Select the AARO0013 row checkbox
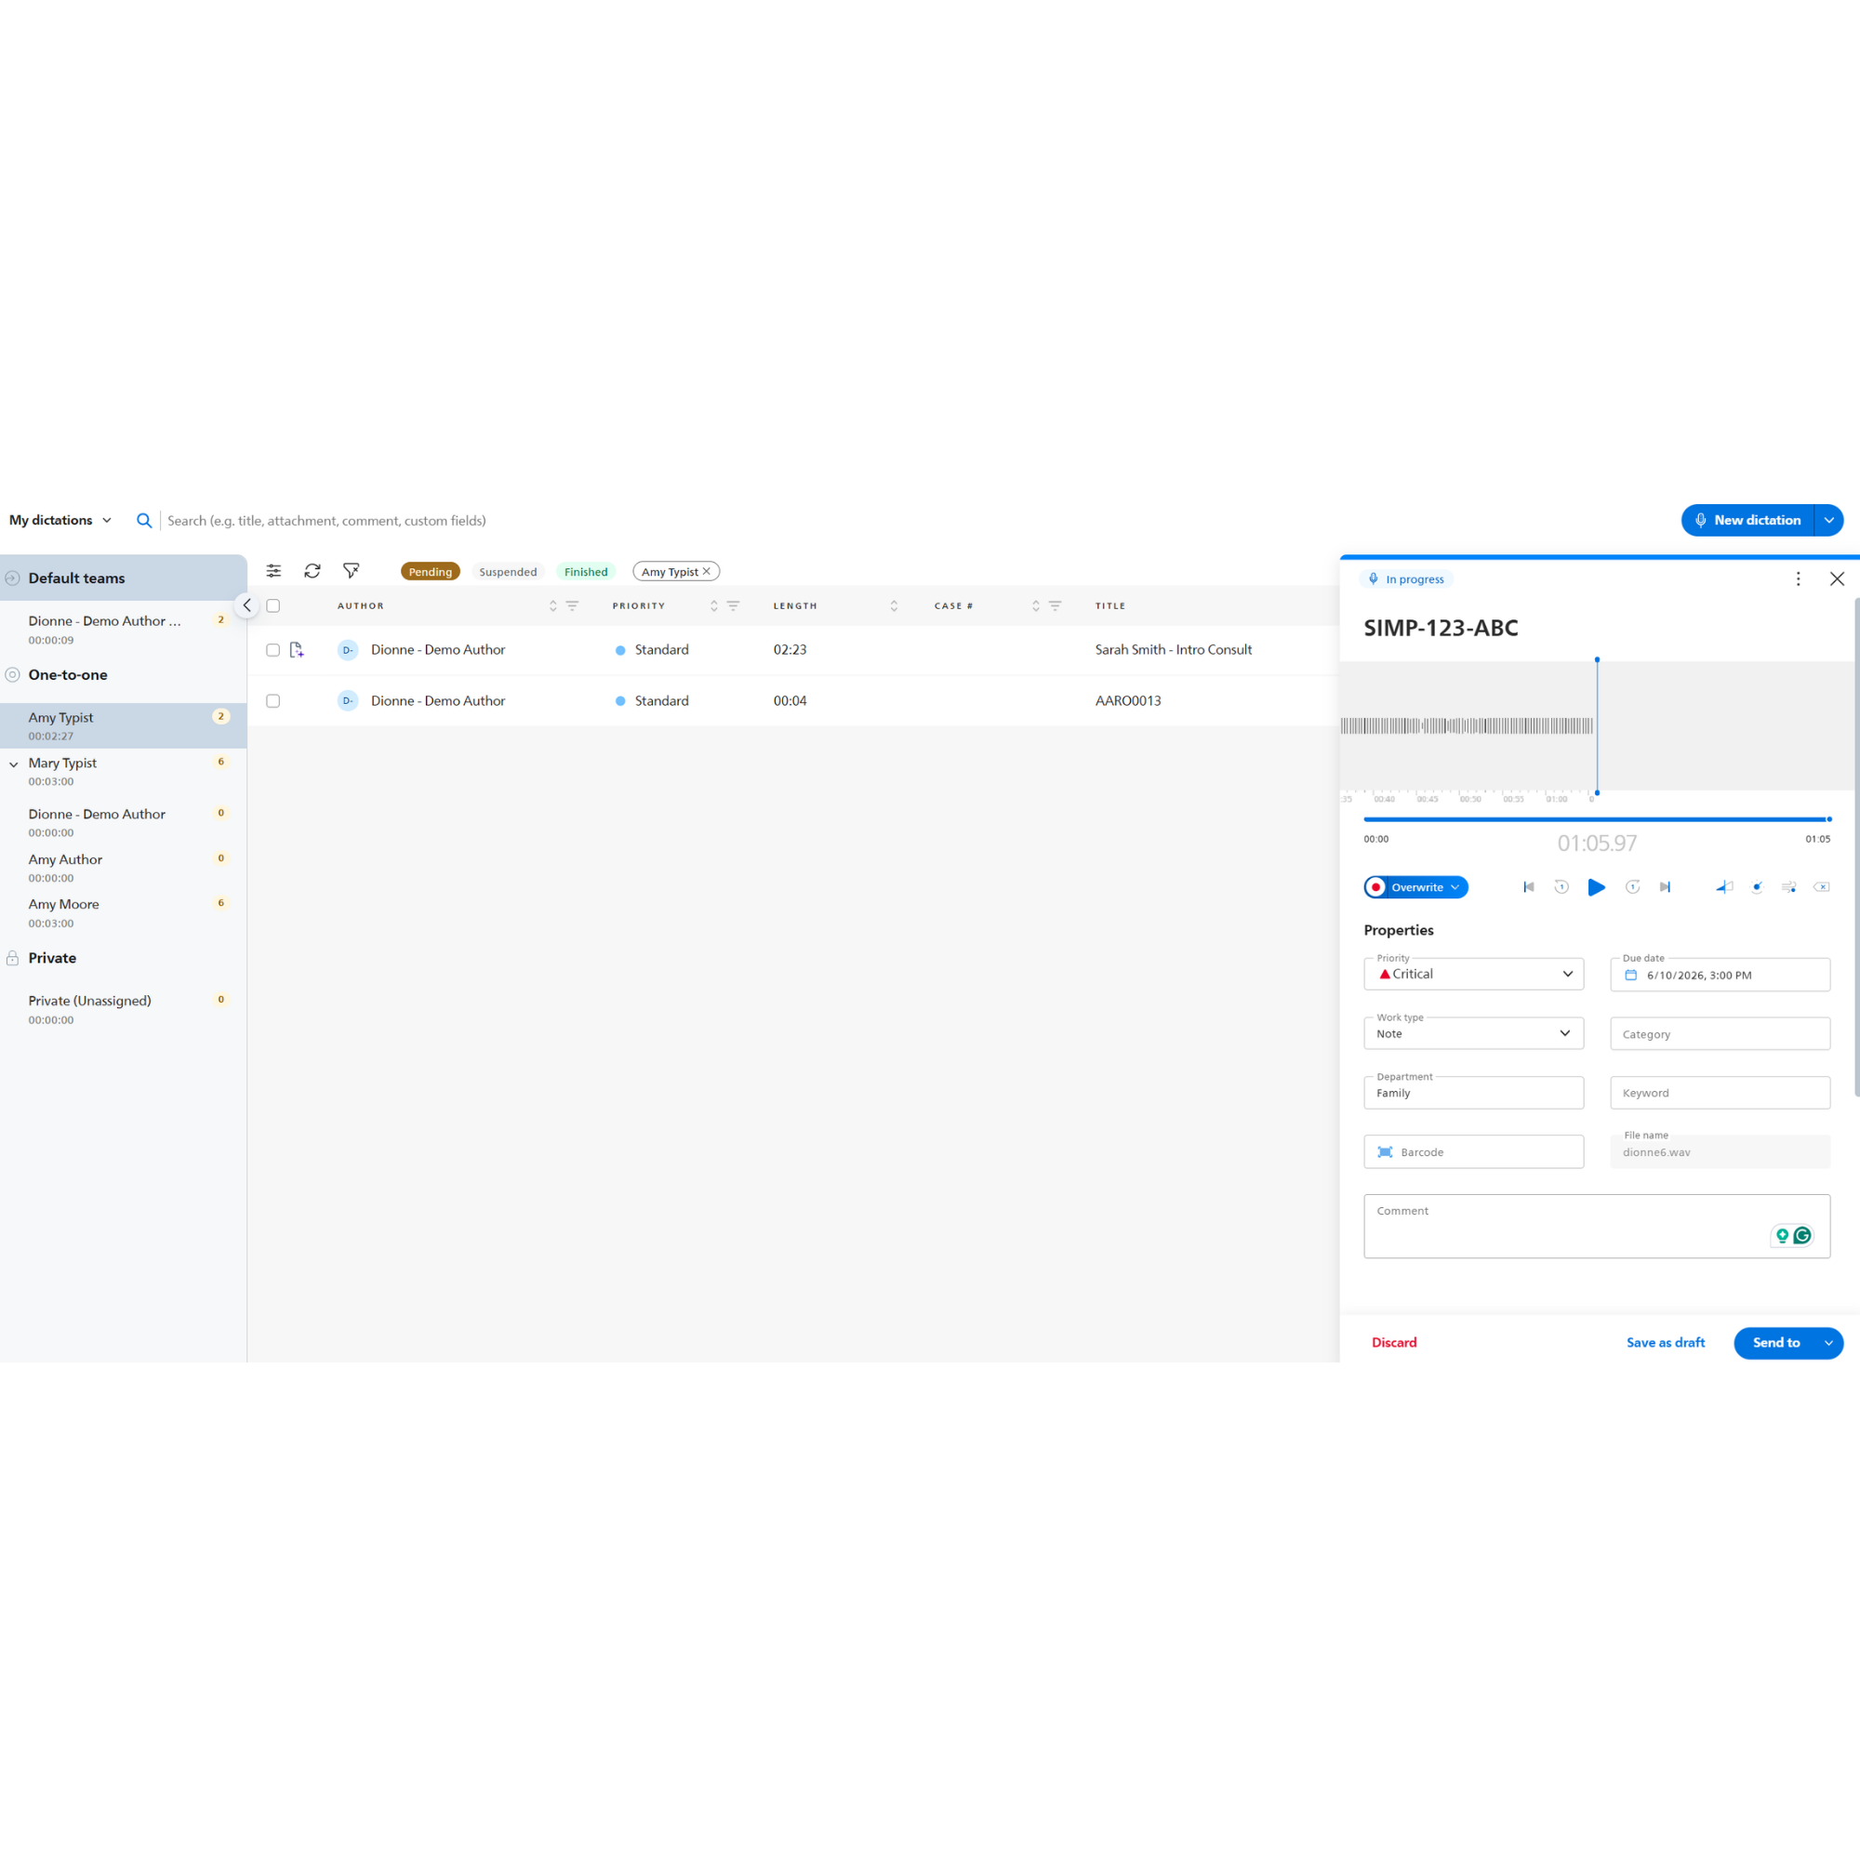Viewport: 1860px width, 1860px height. pos(273,701)
